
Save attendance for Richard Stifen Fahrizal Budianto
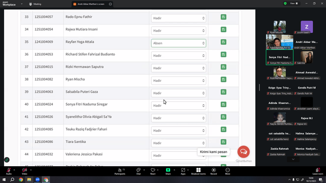pos(224,54)
